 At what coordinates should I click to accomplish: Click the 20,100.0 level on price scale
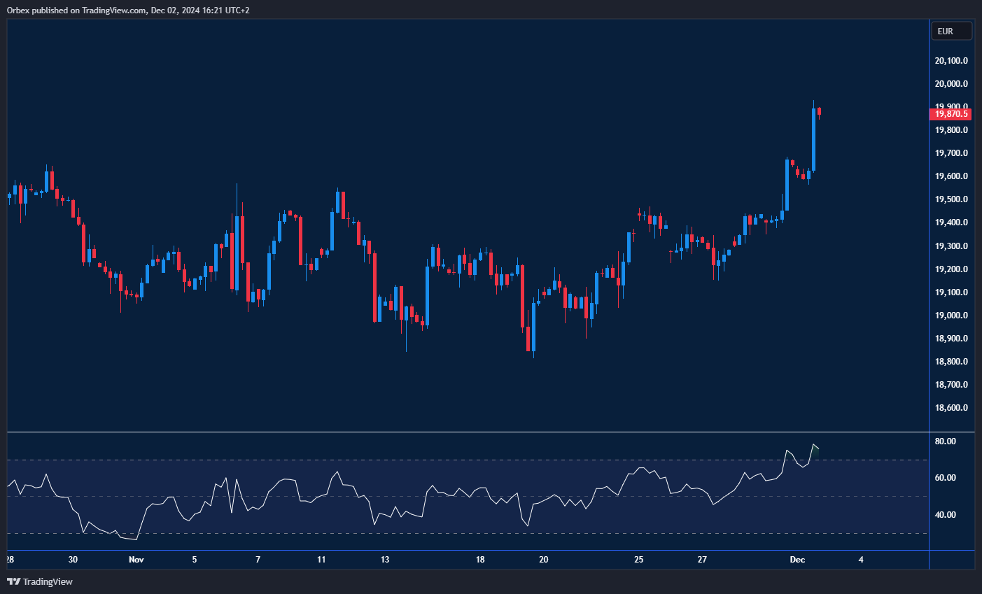coord(951,61)
